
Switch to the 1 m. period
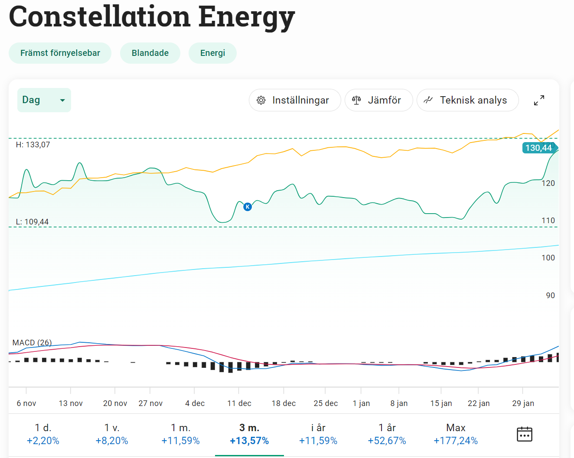pyautogui.click(x=180, y=434)
